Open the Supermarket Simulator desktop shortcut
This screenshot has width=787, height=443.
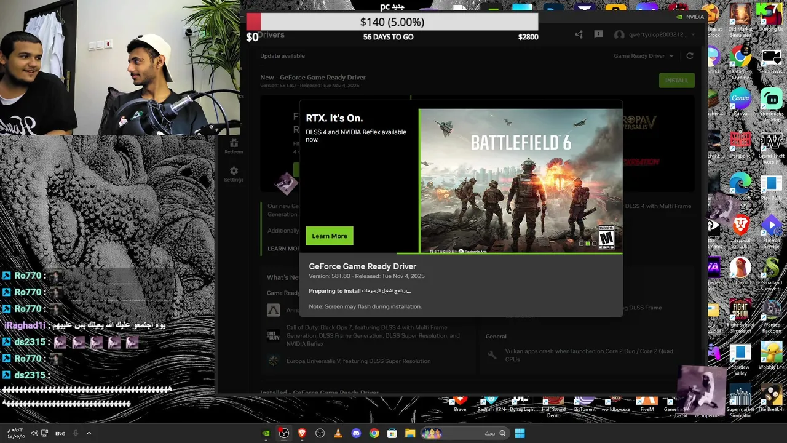click(740, 401)
